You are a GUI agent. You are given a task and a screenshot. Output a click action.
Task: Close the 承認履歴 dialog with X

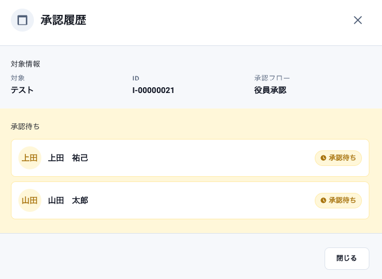[x=358, y=20]
